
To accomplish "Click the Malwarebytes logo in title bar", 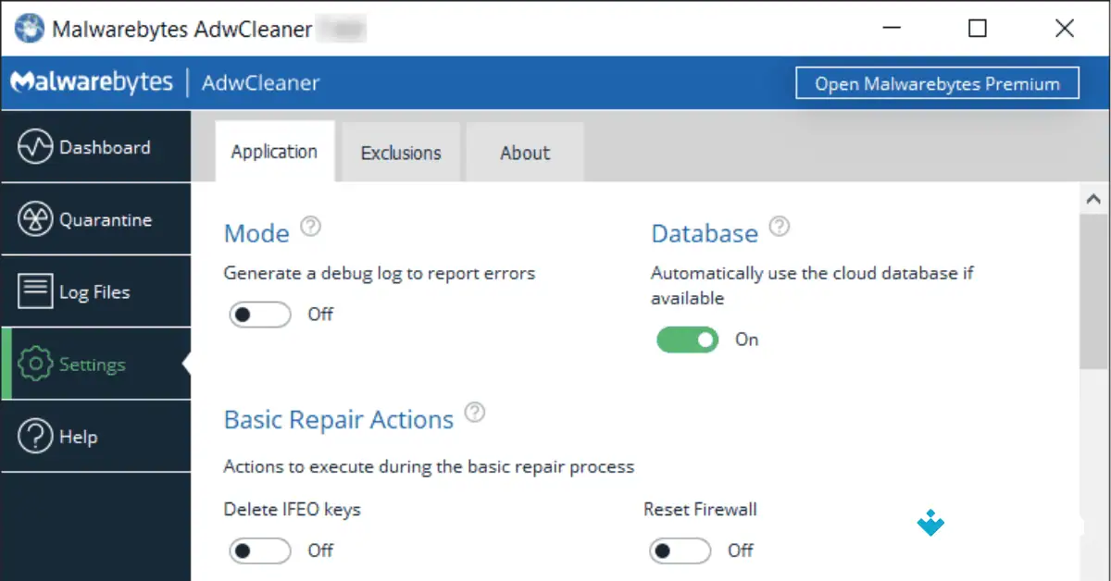I will point(92,81).
